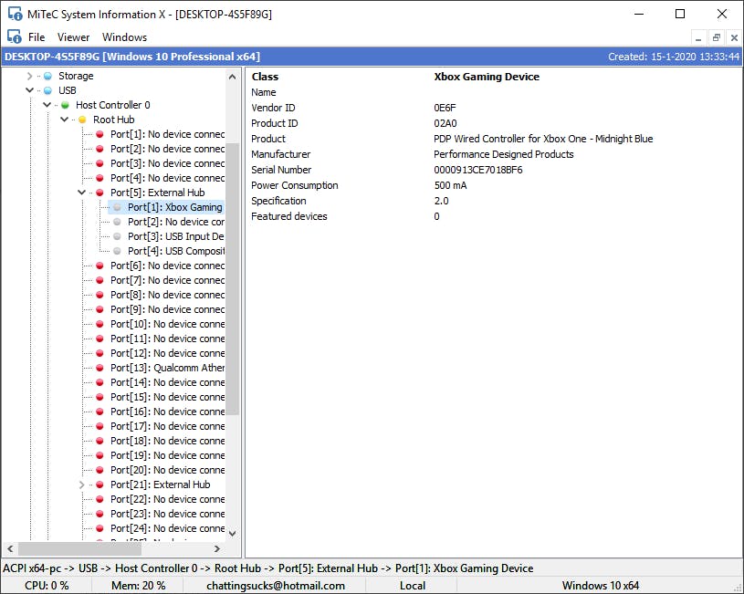744x594 pixels.
Task: Select Port[9]: No device connected
Action: (167, 309)
